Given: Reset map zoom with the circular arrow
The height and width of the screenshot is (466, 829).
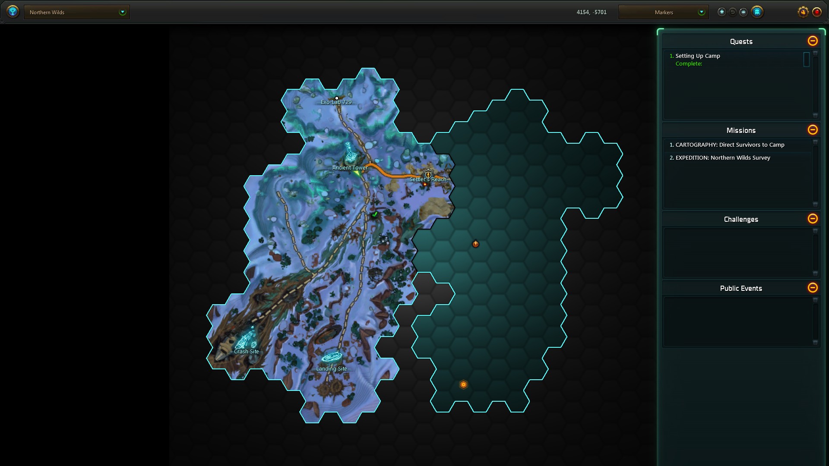Looking at the screenshot, I should [732, 12].
